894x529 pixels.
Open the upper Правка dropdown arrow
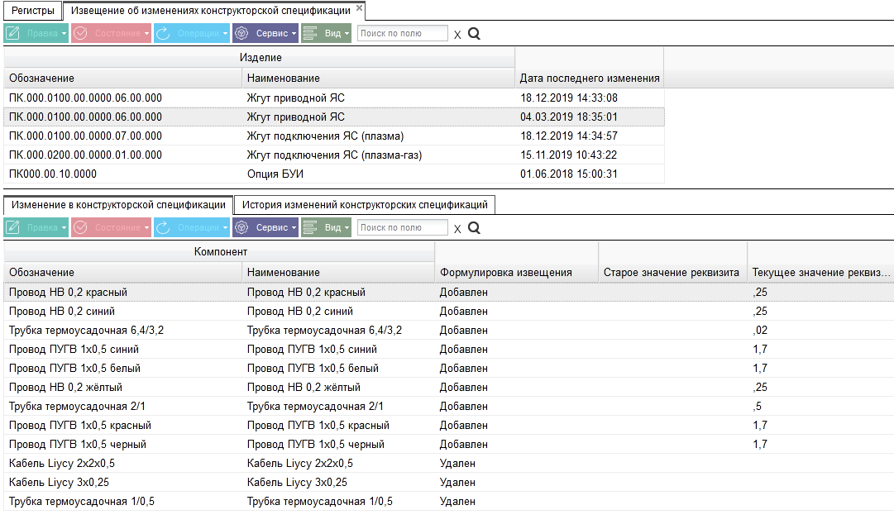[64, 34]
